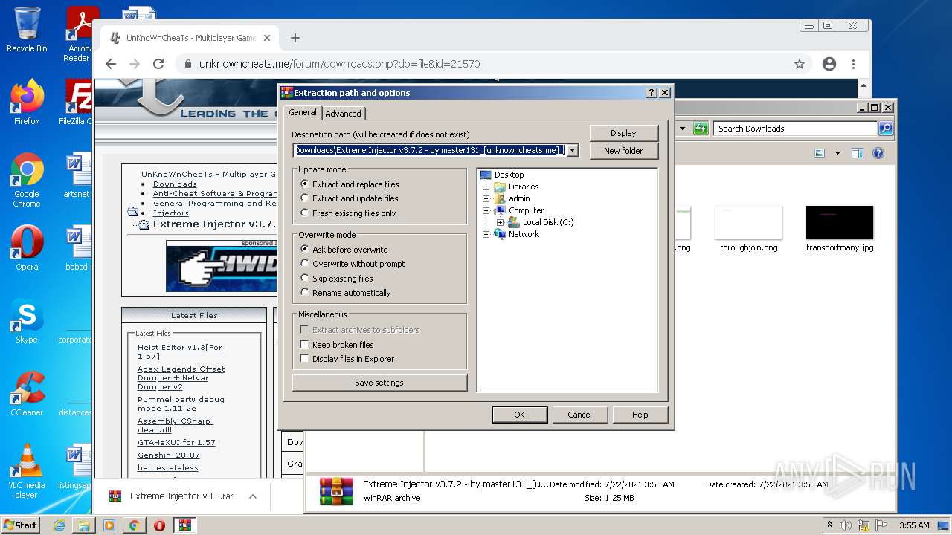Open Skype desktop shortcut
The width and height of the screenshot is (952, 535).
tap(27, 321)
